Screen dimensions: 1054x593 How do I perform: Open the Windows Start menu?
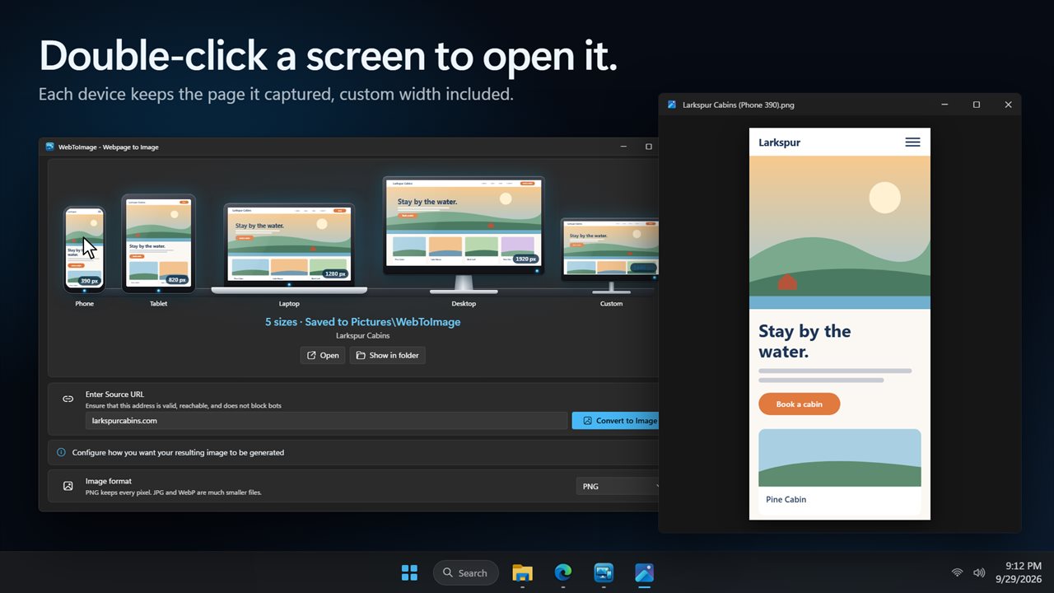(409, 572)
